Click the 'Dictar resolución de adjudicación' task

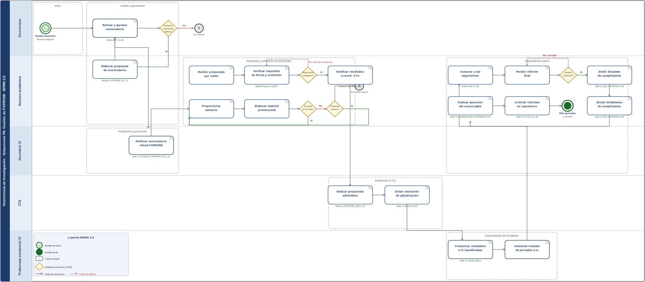(x=407, y=195)
